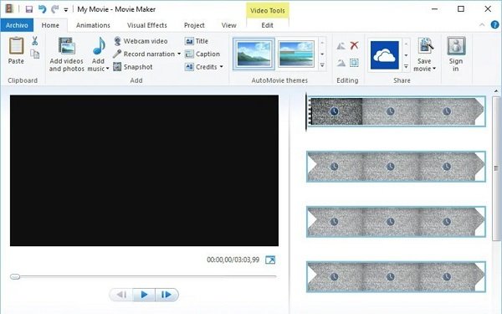Select third storyboard clip strip

(x=396, y=222)
